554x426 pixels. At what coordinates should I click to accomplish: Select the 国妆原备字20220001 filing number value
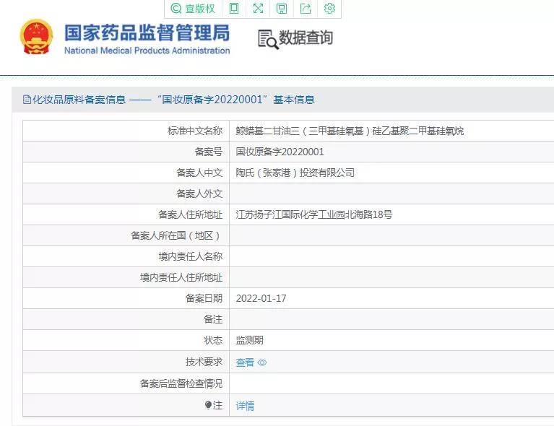280,152
